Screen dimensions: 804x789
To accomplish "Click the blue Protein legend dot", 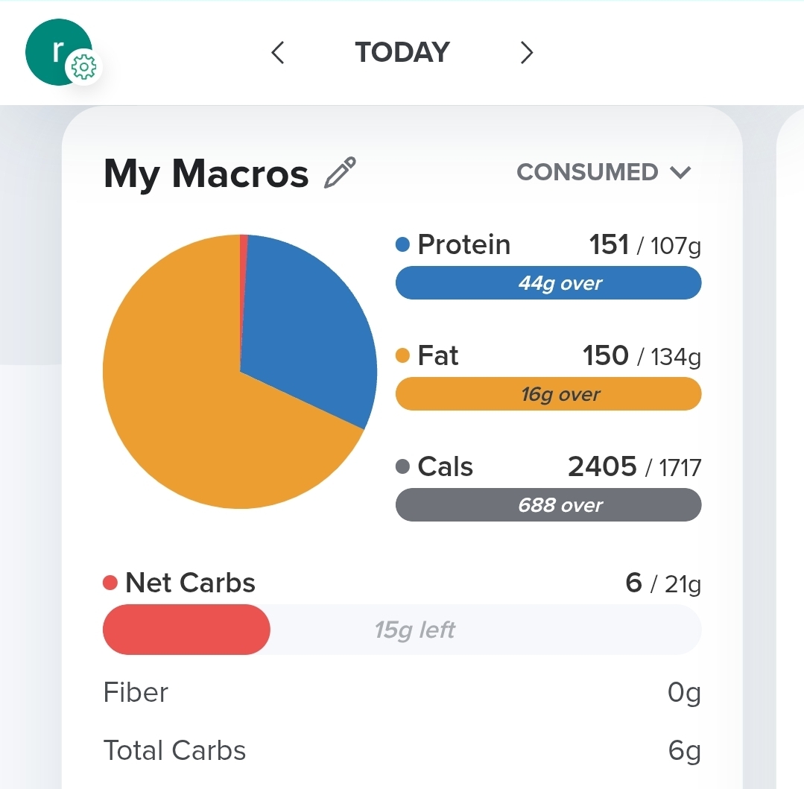I will pyautogui.click(x=402, y=244).
